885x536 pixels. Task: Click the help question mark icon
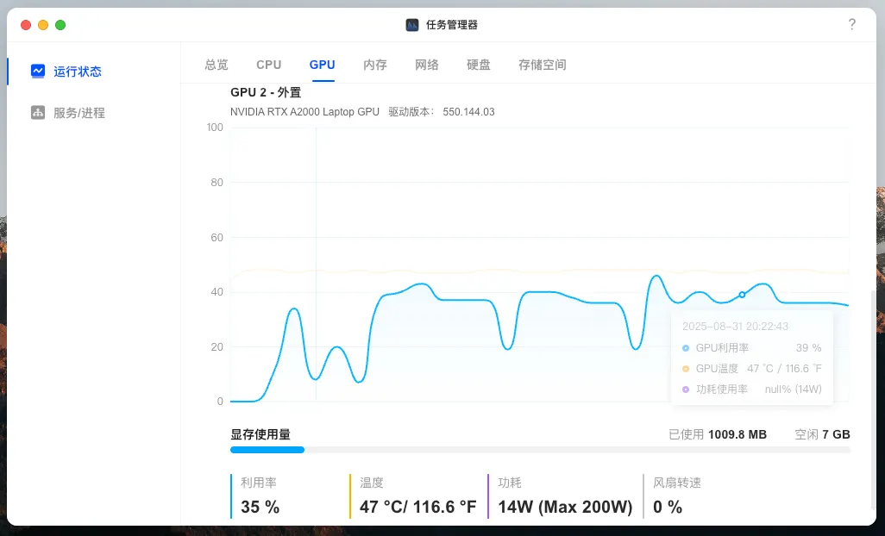pyautogui.click(x=852, y=25)
